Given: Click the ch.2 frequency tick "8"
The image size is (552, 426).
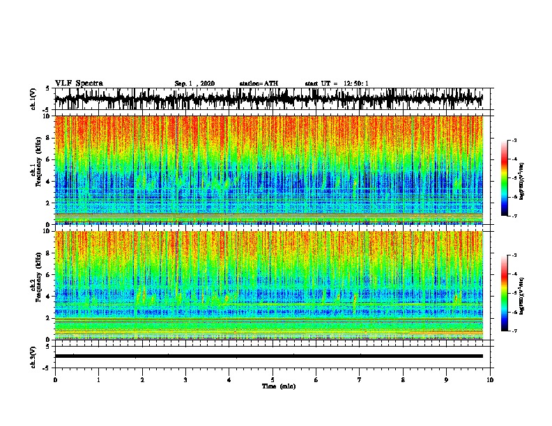Looking at the screenshot, I should pos(49,253).
